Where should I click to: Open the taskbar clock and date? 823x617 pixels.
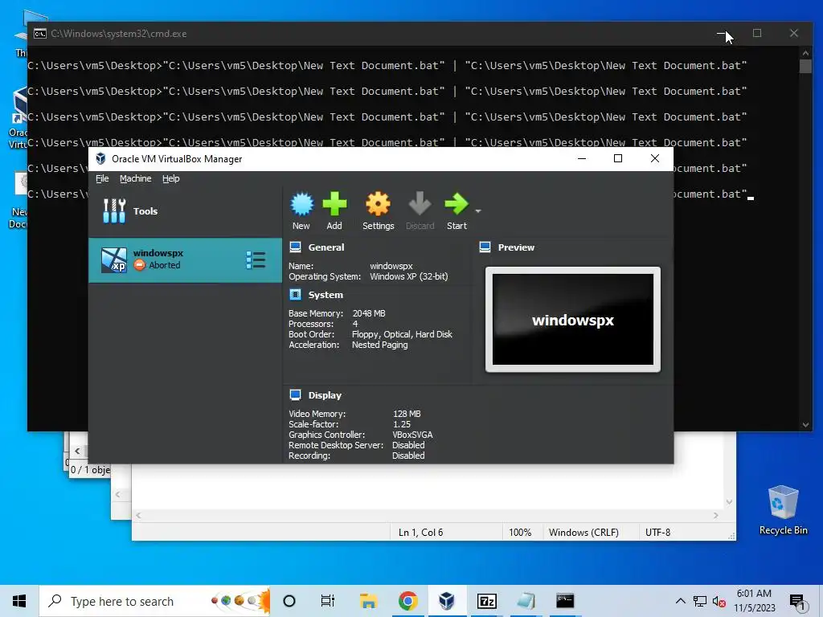coord(754,601)
